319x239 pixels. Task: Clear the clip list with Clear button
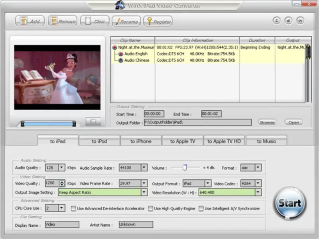click(95, 21)
